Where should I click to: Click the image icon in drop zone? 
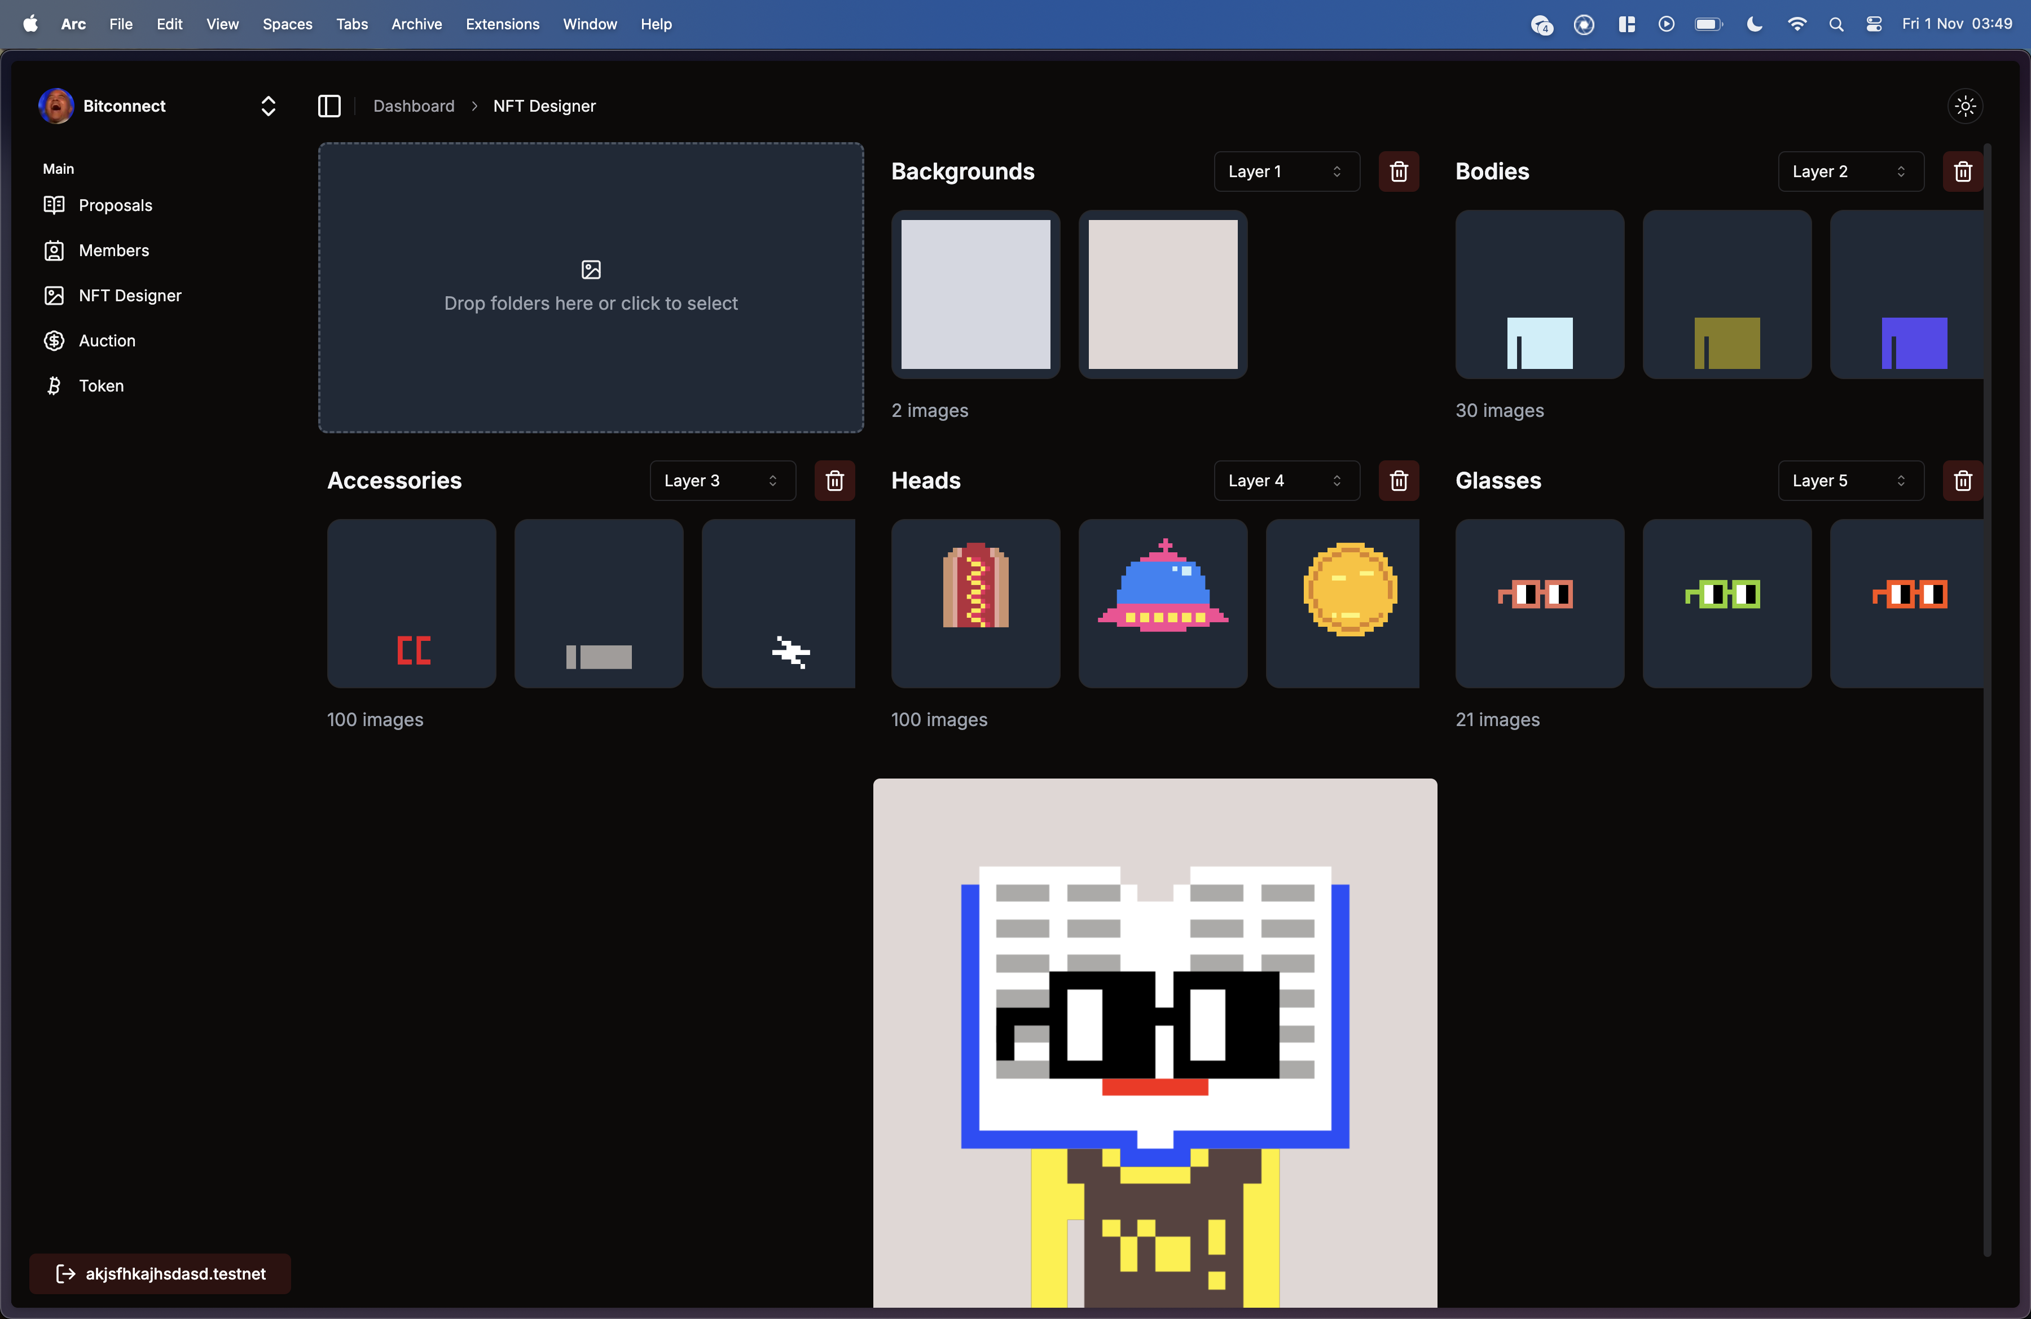(x=591, y=270)
